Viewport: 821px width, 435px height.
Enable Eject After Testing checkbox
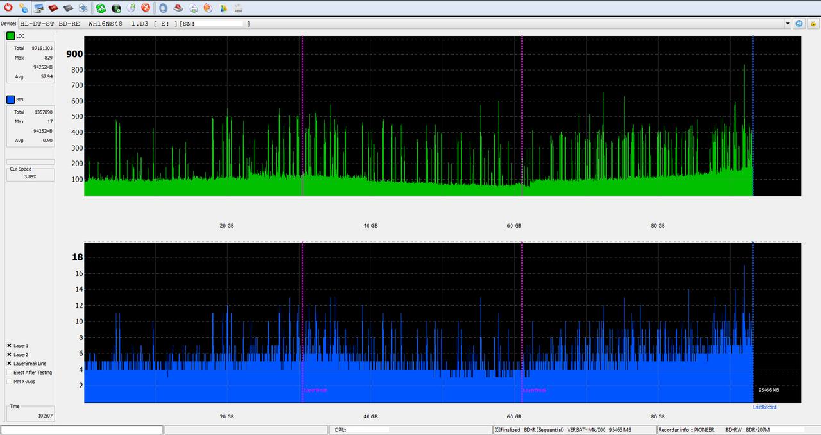pyautogui.click(x=10, y=372)
